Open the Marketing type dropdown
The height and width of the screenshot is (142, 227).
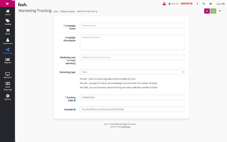tap(132, 72)
